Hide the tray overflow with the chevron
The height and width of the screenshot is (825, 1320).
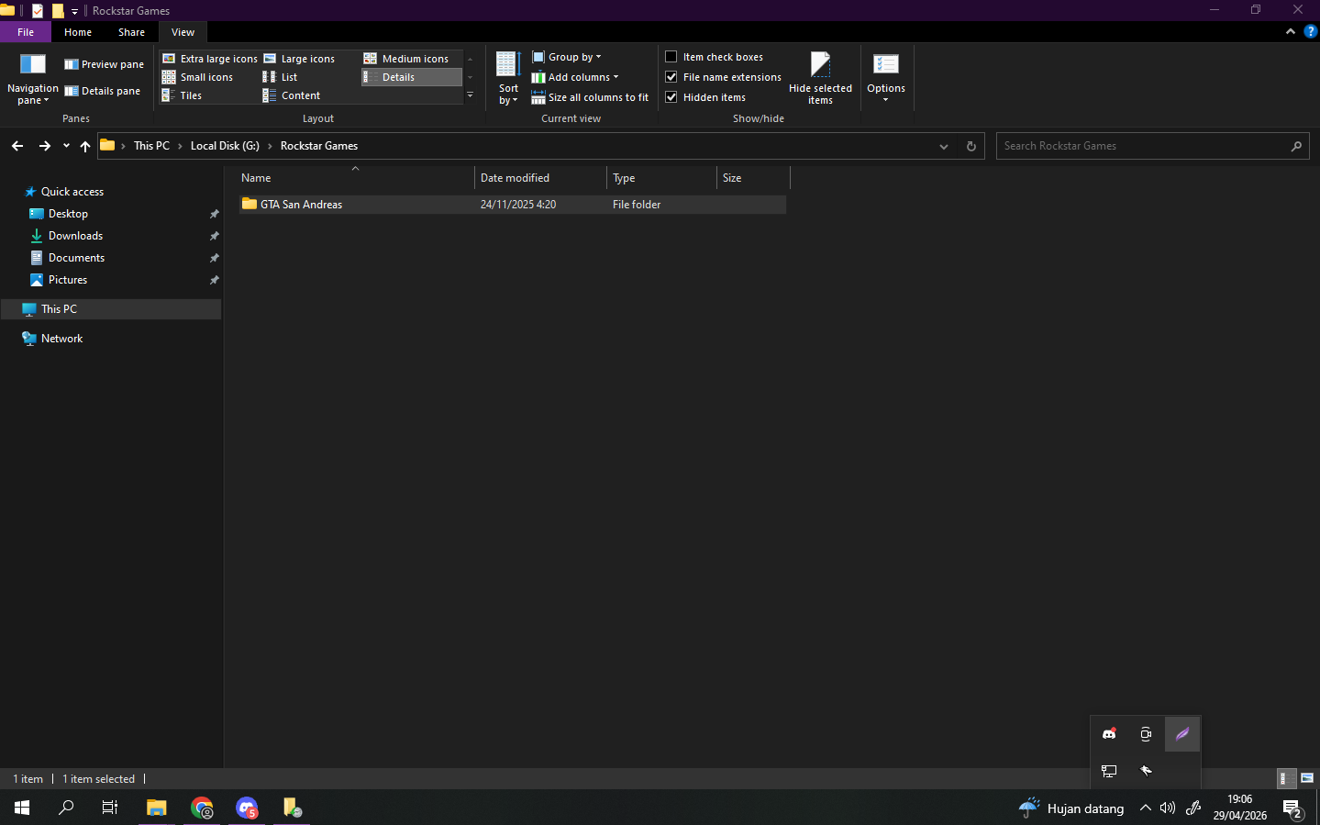click(1145, 808)
